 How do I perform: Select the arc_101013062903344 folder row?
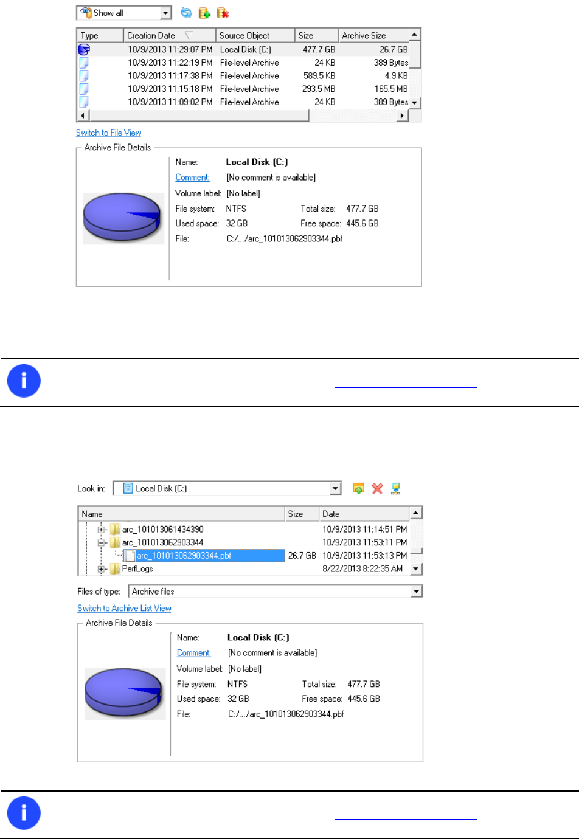coord(244,542)
